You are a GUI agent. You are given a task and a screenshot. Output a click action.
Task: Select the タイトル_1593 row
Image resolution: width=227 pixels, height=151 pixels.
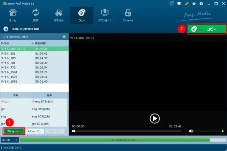pyautogui.click(x=34, y=77)
